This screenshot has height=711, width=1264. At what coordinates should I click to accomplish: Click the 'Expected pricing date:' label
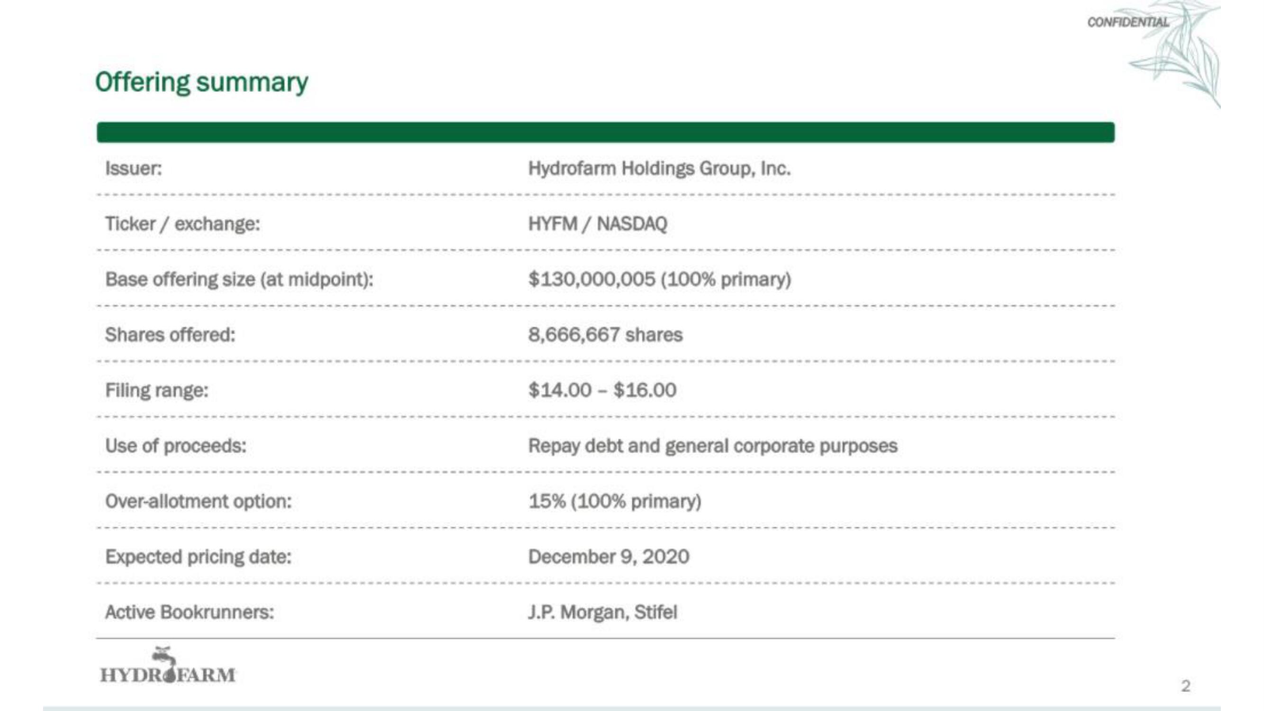click(x=198, y=557)
